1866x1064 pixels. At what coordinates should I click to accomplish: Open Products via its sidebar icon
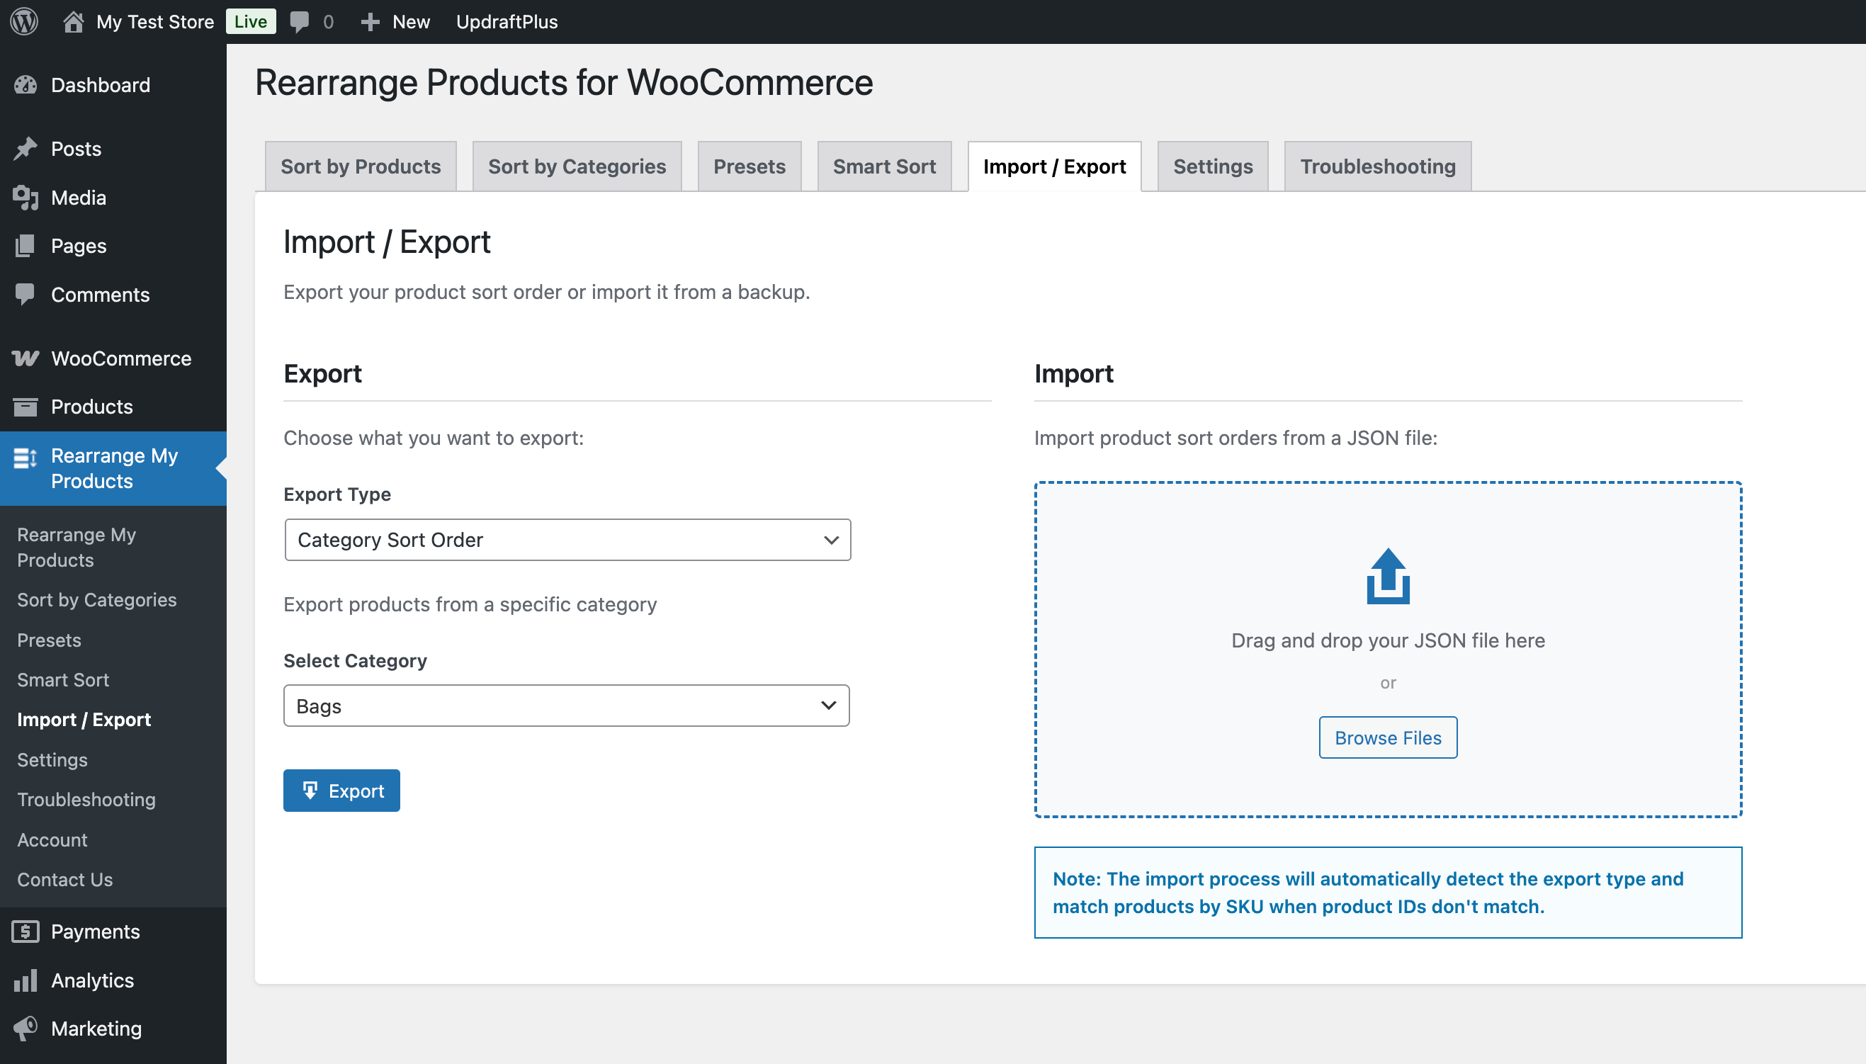(x=26, y=407)
